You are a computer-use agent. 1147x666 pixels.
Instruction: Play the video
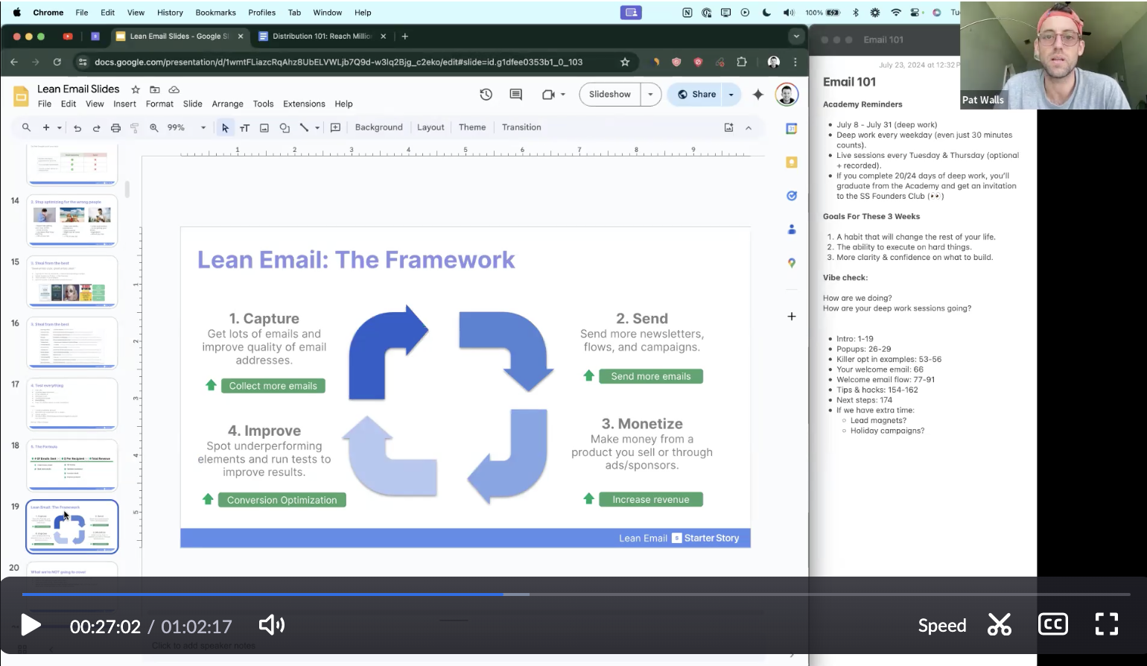point(31,625)
